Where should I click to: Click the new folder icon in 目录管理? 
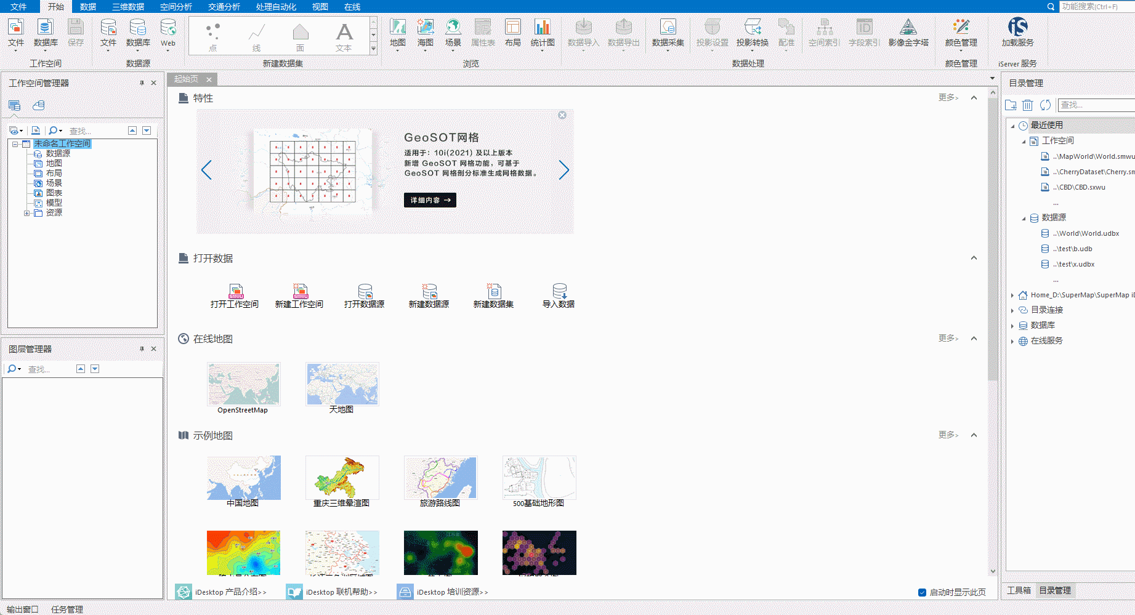1011,105
